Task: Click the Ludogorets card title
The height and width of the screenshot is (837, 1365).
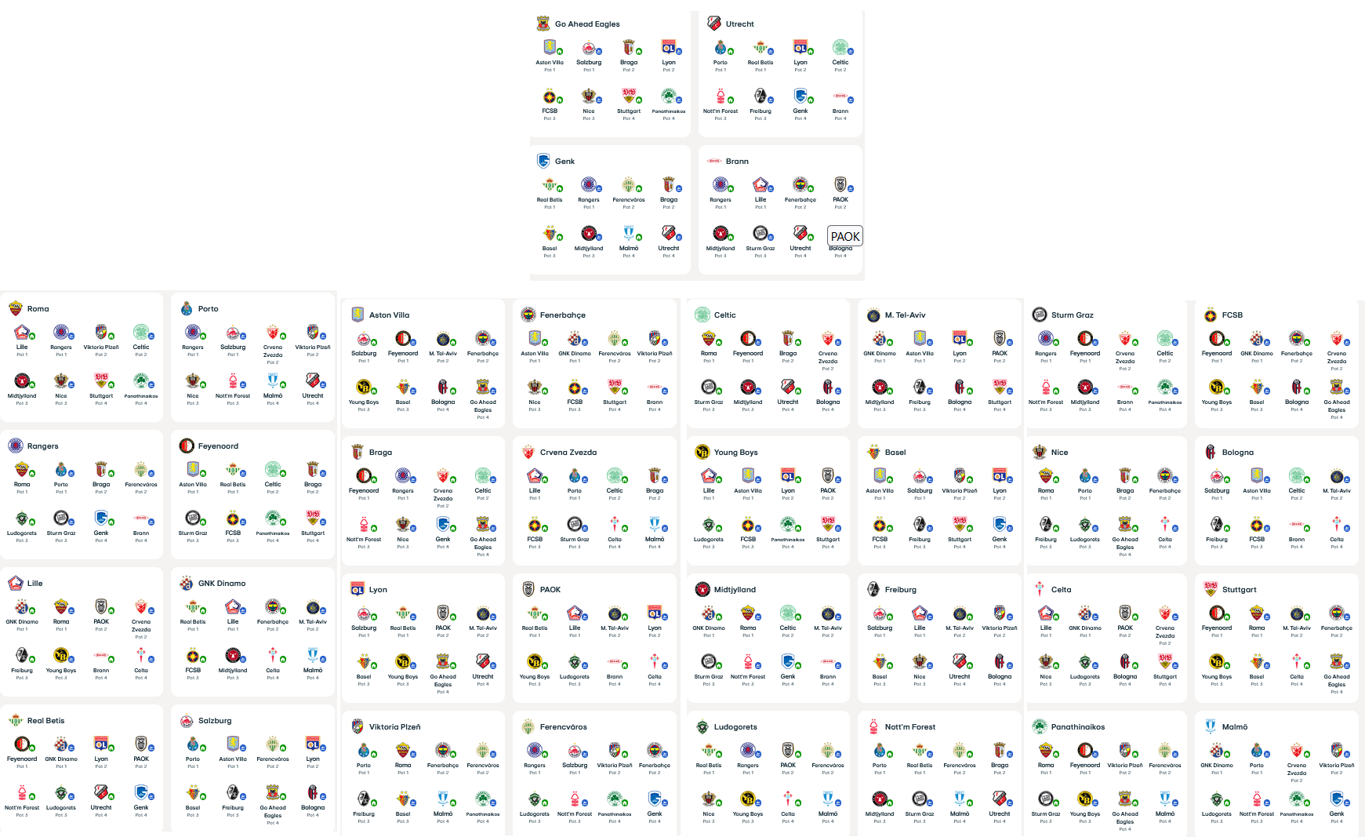Action: (x=735, y=727)
